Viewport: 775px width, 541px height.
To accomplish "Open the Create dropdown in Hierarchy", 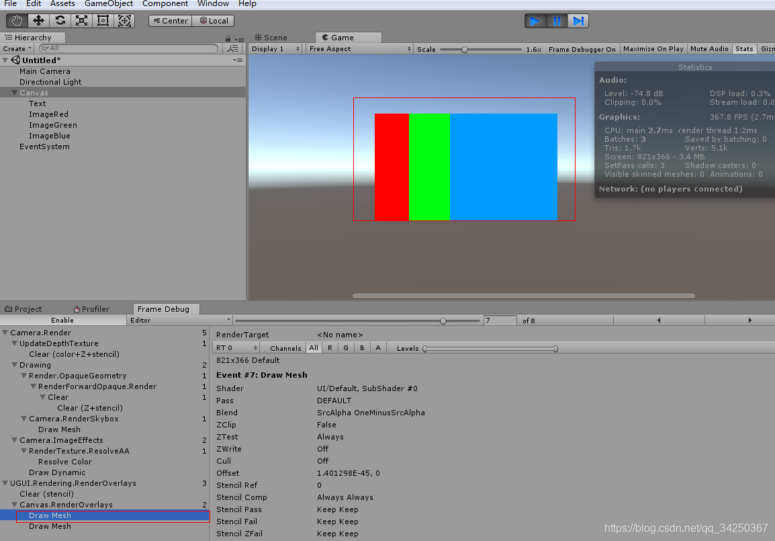I will [x=17, y=48].
